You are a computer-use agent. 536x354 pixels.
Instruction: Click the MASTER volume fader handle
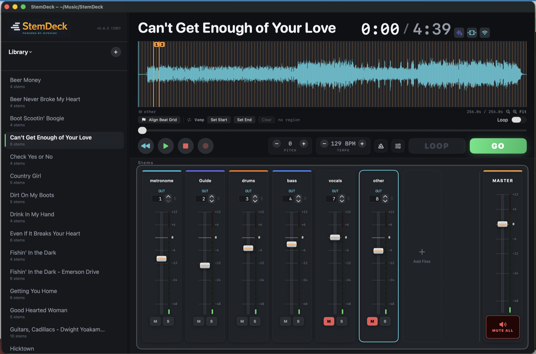pos(502,224)
